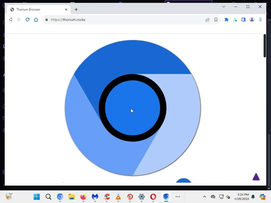The height and width of the screenshot is (203, 271).
Task: Open the Chrome Labs flask icon
Action: [x=235, y=20]
